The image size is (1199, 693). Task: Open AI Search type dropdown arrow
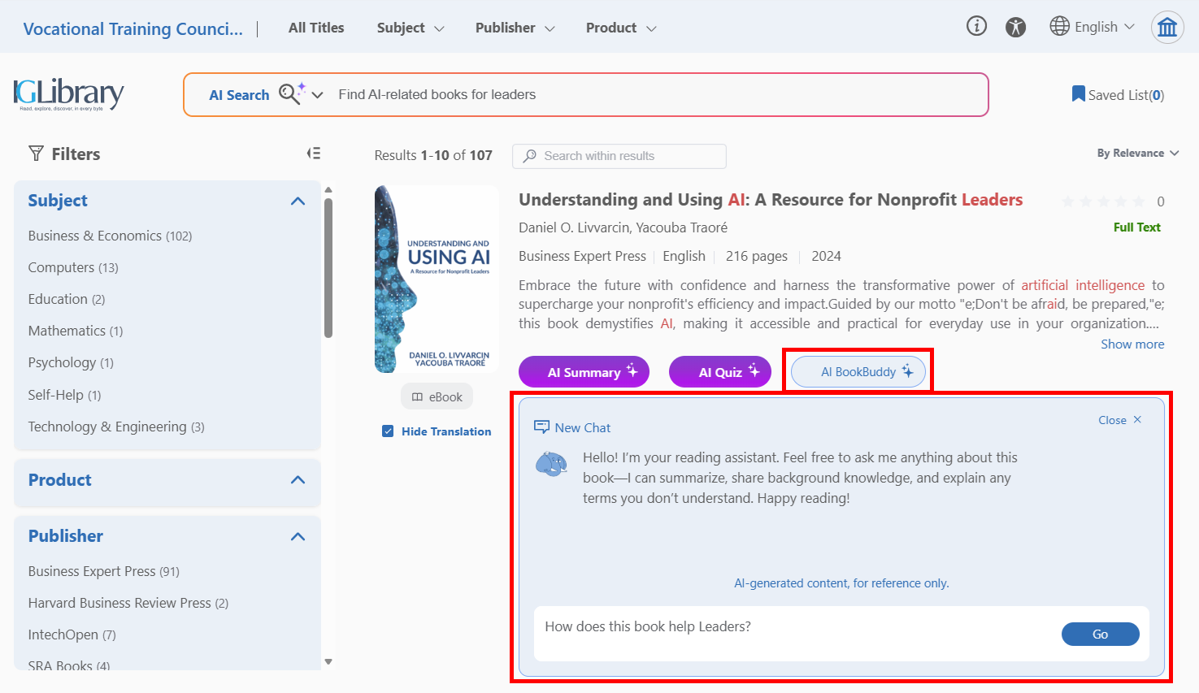(318, 95)
